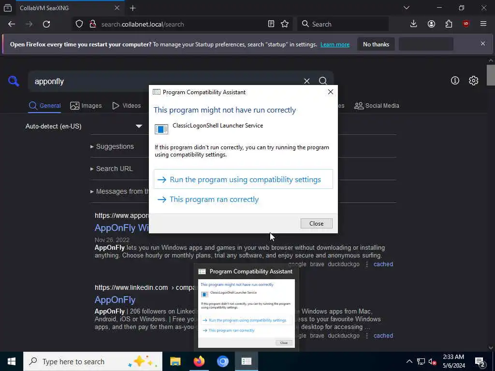Image resolution: width=495 pixels, height=371 pixels.
Task: Click the AppOnFly linkedin result title
Action: (115, 300)
